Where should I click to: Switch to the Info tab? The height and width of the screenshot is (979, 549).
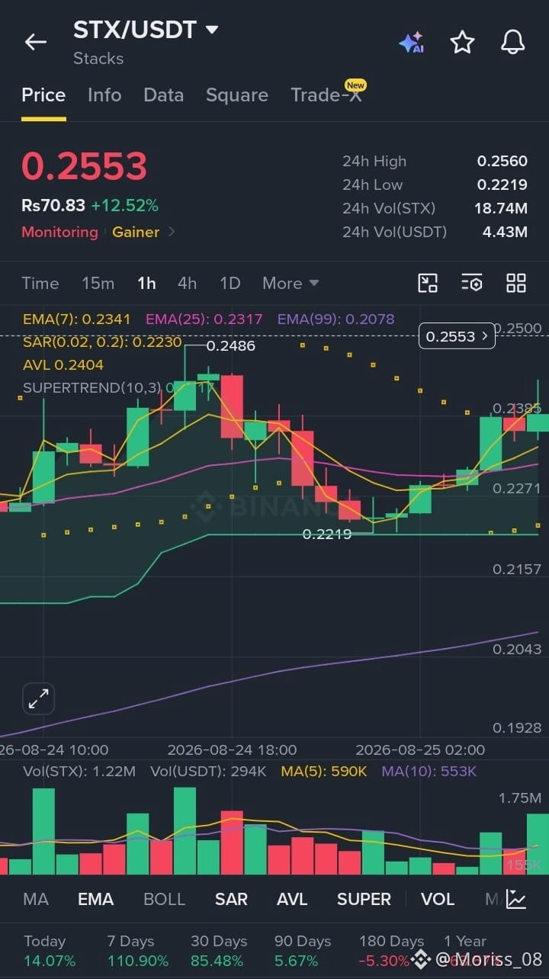pyautogui.click(x=104, y=95)
